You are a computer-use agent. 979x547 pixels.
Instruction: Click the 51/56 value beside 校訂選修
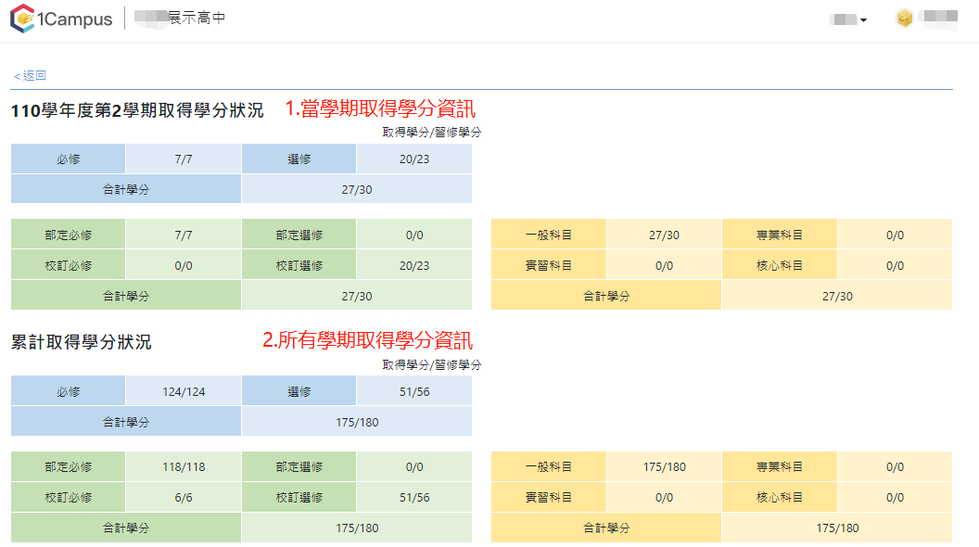pyautogui.click(x=414, y=498)
